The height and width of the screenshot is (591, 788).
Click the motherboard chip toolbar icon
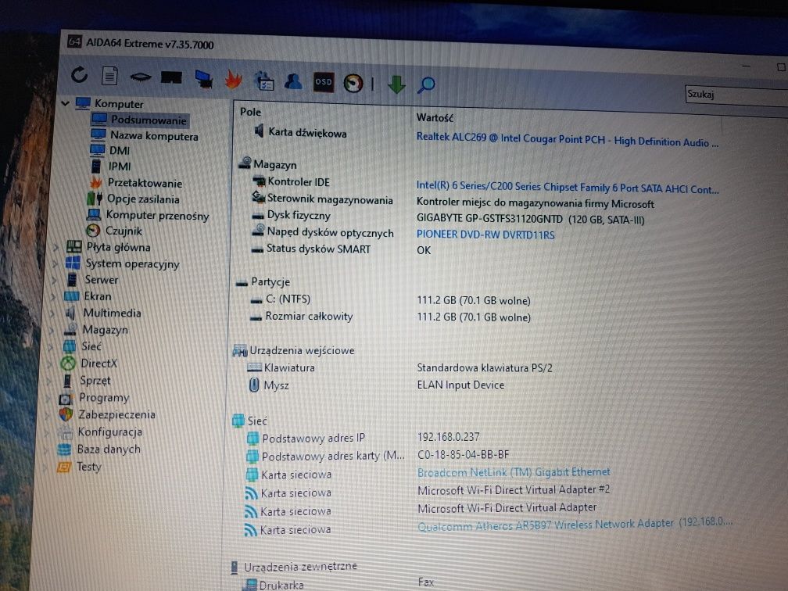click(x=140, y=77)
